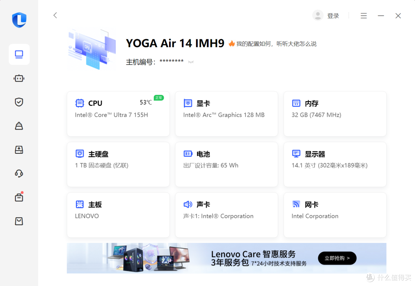Screen dimensions: 415x286
Task: Open the driver management icon in the sidebar
Action: pos(19,150)
